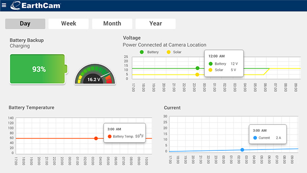
Task: Click the Voltage chart heading
Action: [x=132, y=38]
